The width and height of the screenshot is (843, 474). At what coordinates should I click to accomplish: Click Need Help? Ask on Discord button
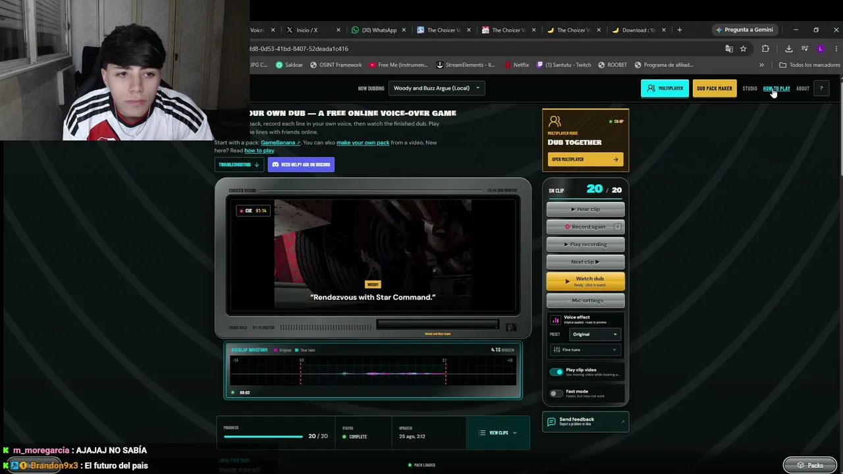point(301,165)
